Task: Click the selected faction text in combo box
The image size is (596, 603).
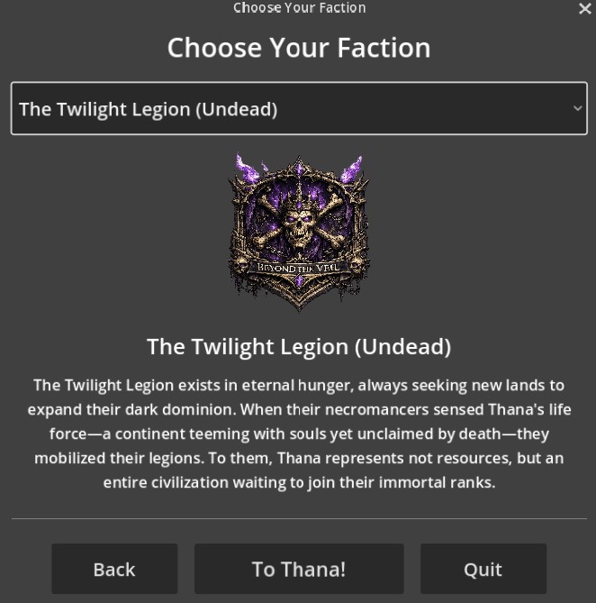Action: (x=148, y=109)
